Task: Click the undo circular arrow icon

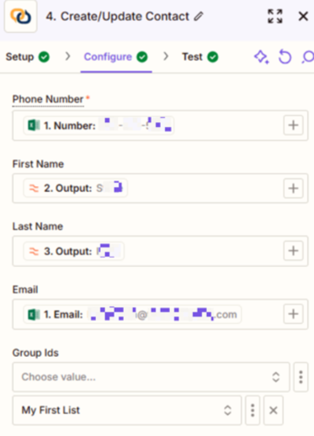Action: coord(285,57)
